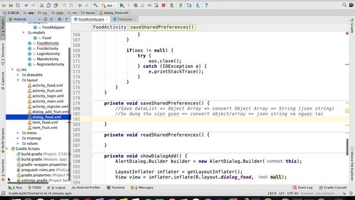Click the saveSharedPreferences() method breadcrumb
Viewport: 355px width, 200px height.
pos(162,27)
